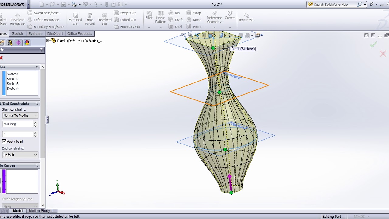Switch to the DimXpert tab
Image resolution: width=389 pixels, height=219 pixels.
click(x=55, y=34)
